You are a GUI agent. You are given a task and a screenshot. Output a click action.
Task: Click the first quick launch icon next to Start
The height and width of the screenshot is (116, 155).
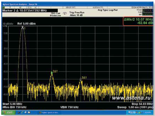tap(19, 113)
